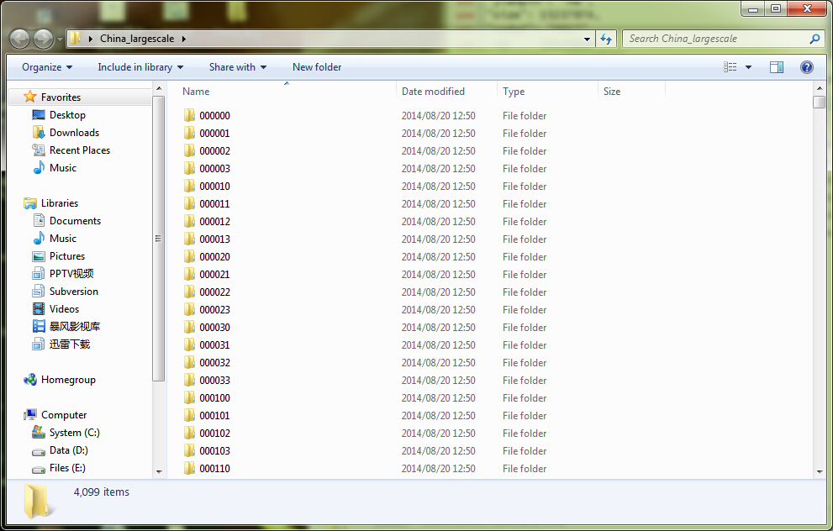Click the refresh icon beside address bar
Viewport: 833px width, 531px height.
click(606, 39)
